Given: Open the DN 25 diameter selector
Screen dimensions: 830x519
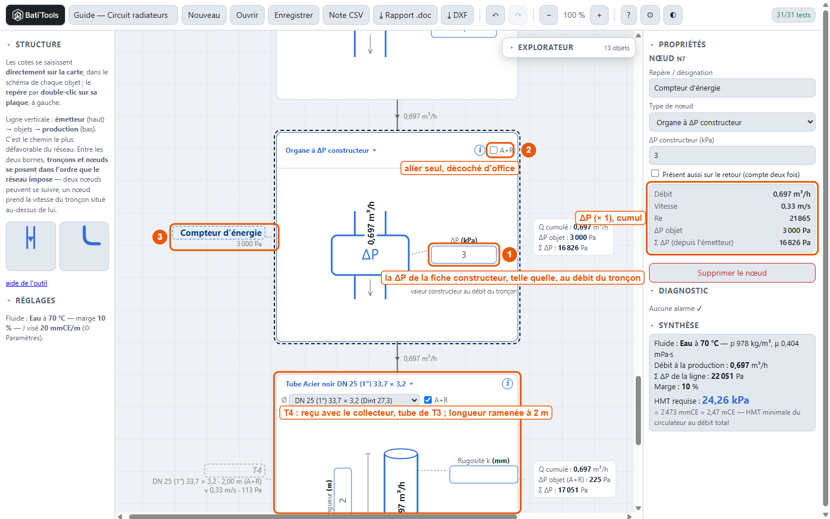Looking at the screenshot, I should [x=354, y=400].
